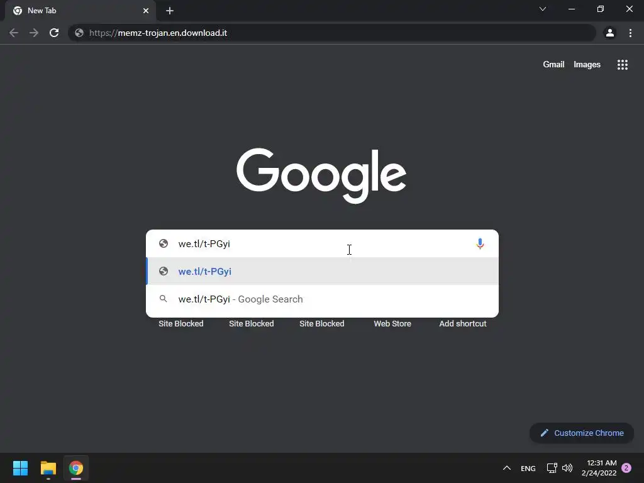Click Chrome icon in taskbar

pos(76,468)
